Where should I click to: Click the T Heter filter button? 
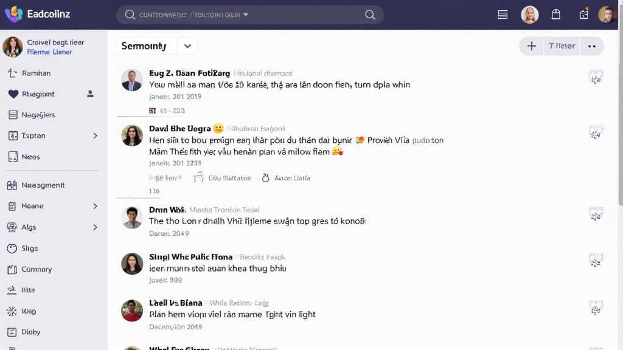(562, 46)
